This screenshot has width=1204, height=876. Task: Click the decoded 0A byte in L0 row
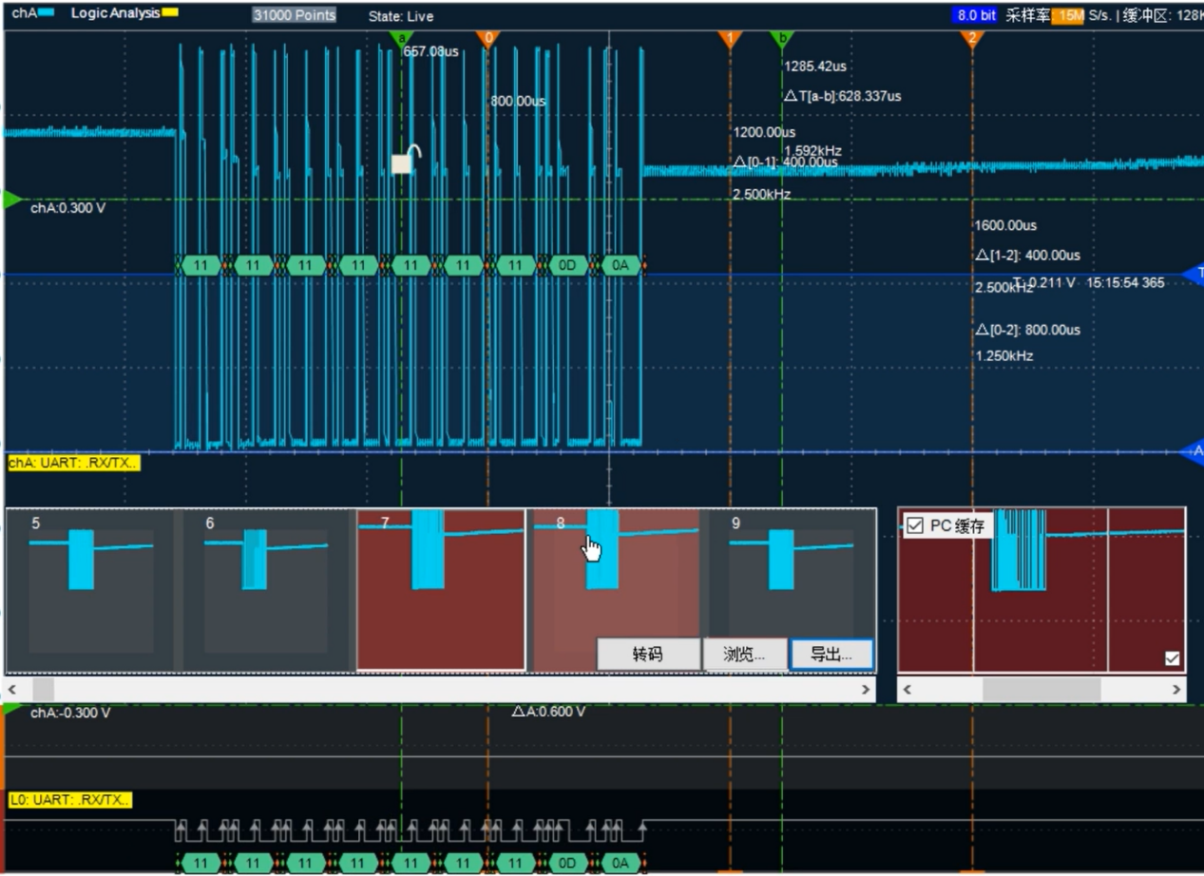[620, 863]
